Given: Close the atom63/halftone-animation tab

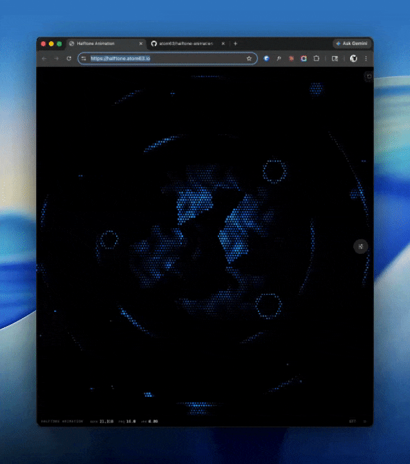Looking at the screenshot, I should (x=223, y=44).
